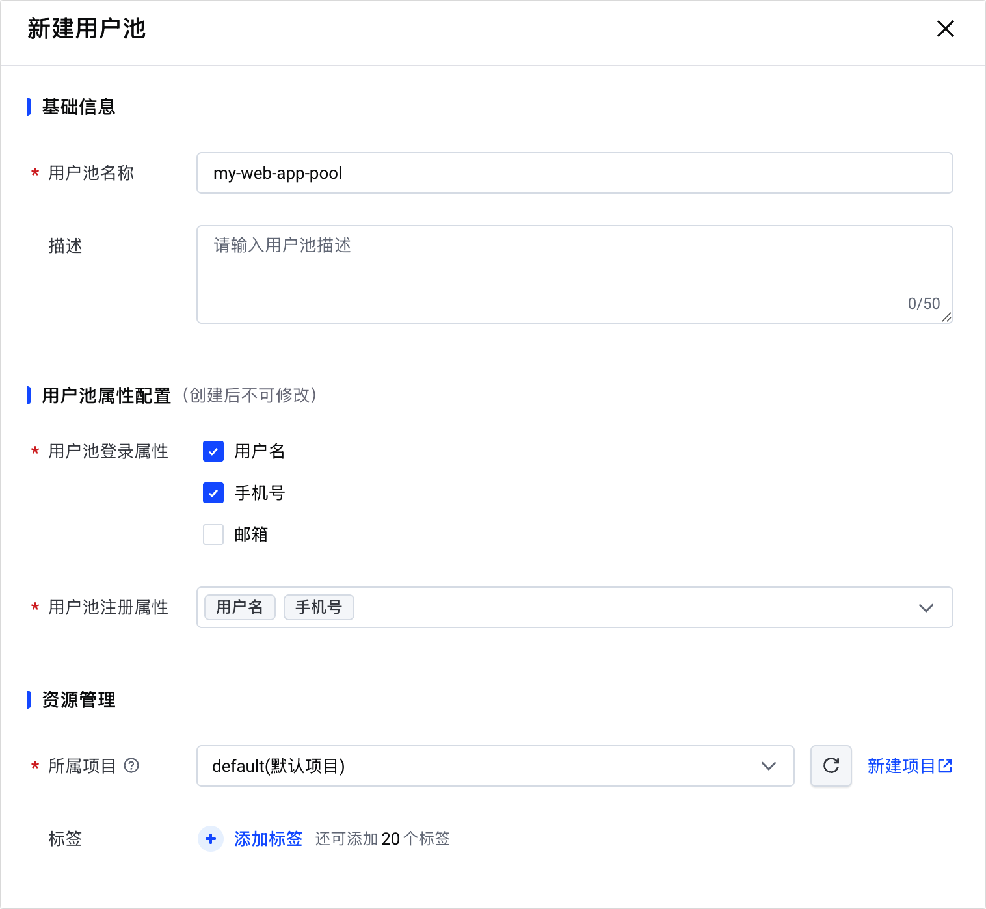Enable the 邮箱 login attribute checkbox

pos(213,534)
